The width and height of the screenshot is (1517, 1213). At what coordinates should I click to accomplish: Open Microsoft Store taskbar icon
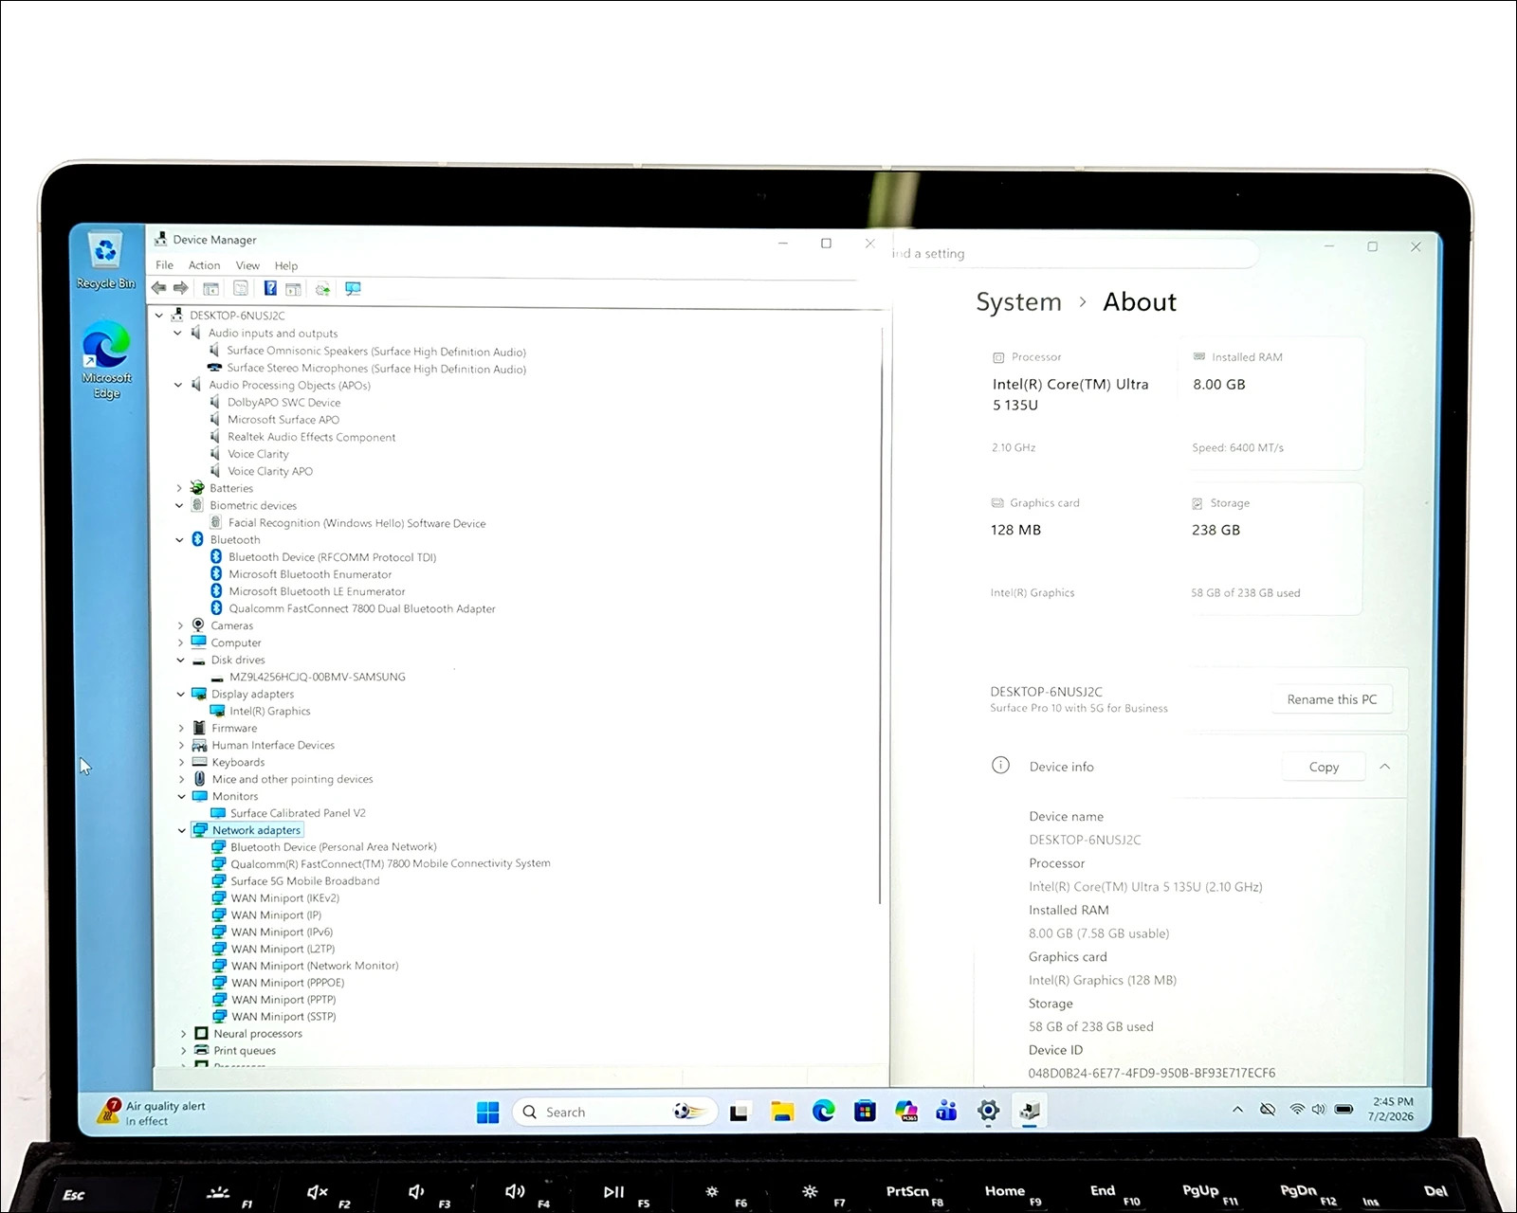[x=865, y=1111]
